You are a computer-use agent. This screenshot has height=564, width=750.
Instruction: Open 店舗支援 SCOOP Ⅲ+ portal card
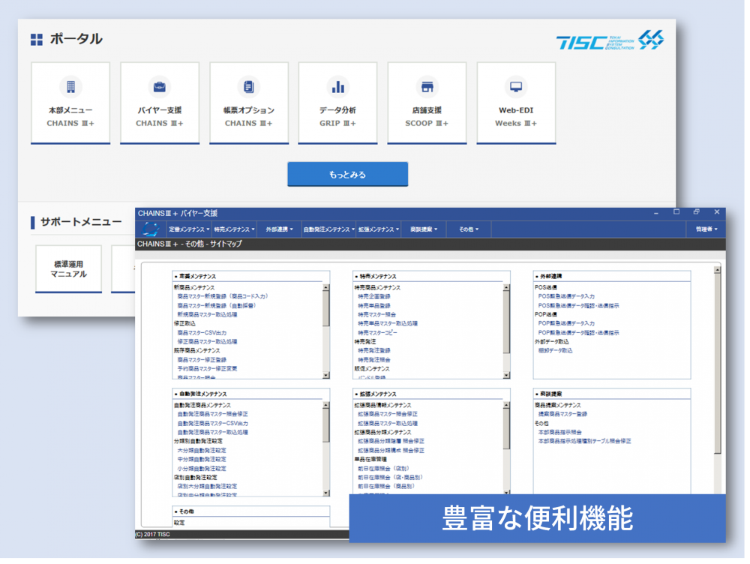point(427,103)
